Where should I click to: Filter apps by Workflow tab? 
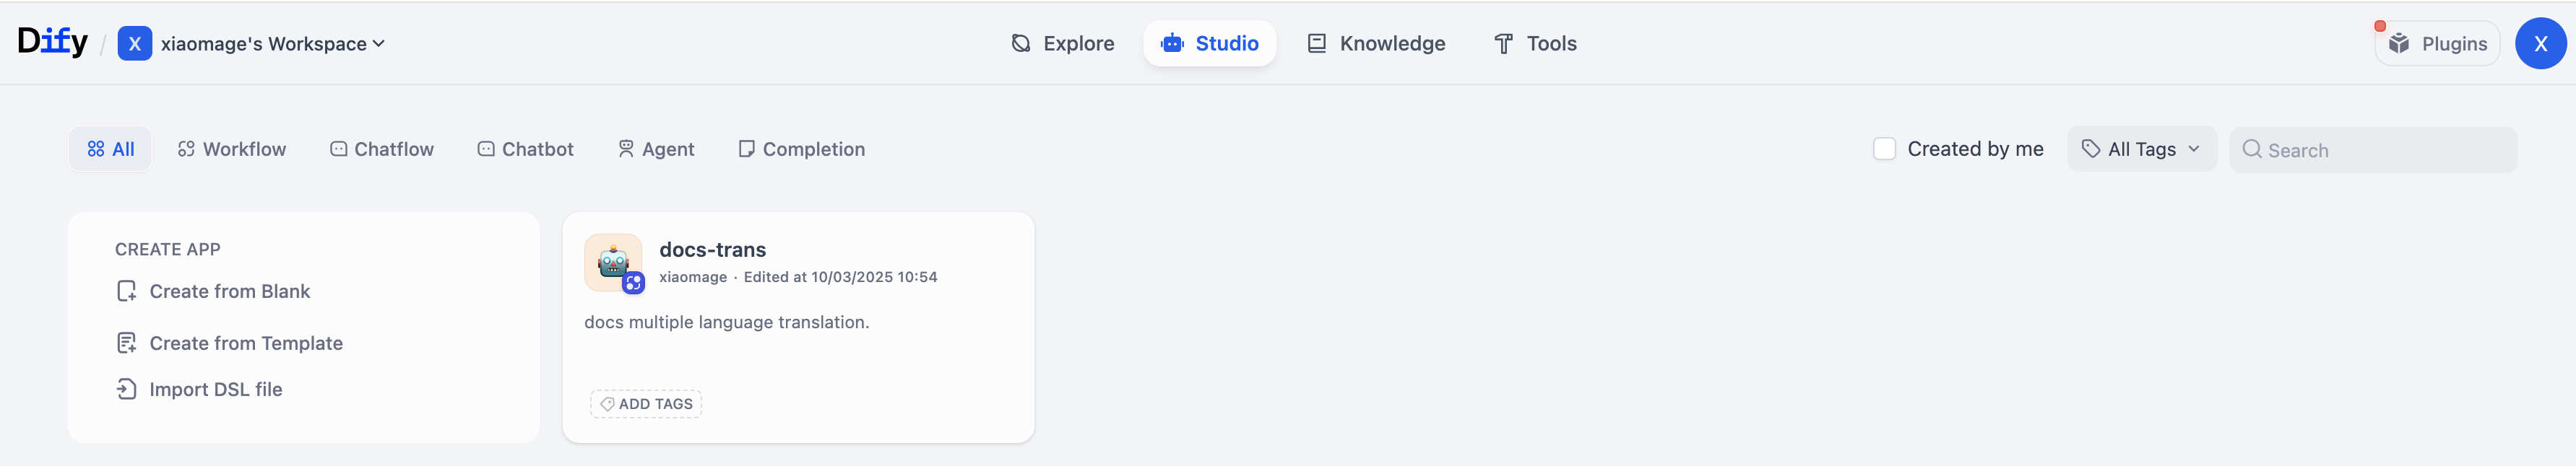(232, 149)
